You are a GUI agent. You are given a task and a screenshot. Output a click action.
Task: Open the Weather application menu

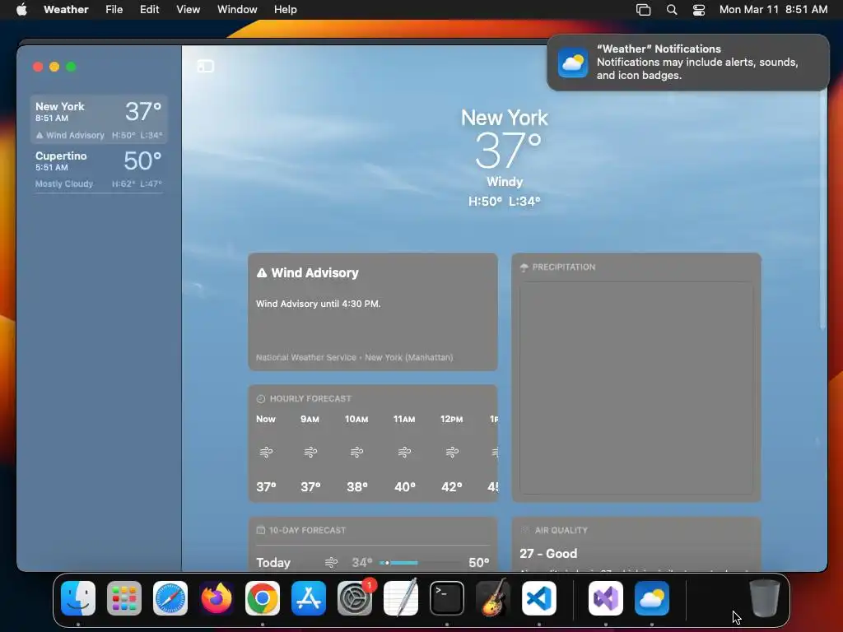pyautogui.click(x=66, y=10)
